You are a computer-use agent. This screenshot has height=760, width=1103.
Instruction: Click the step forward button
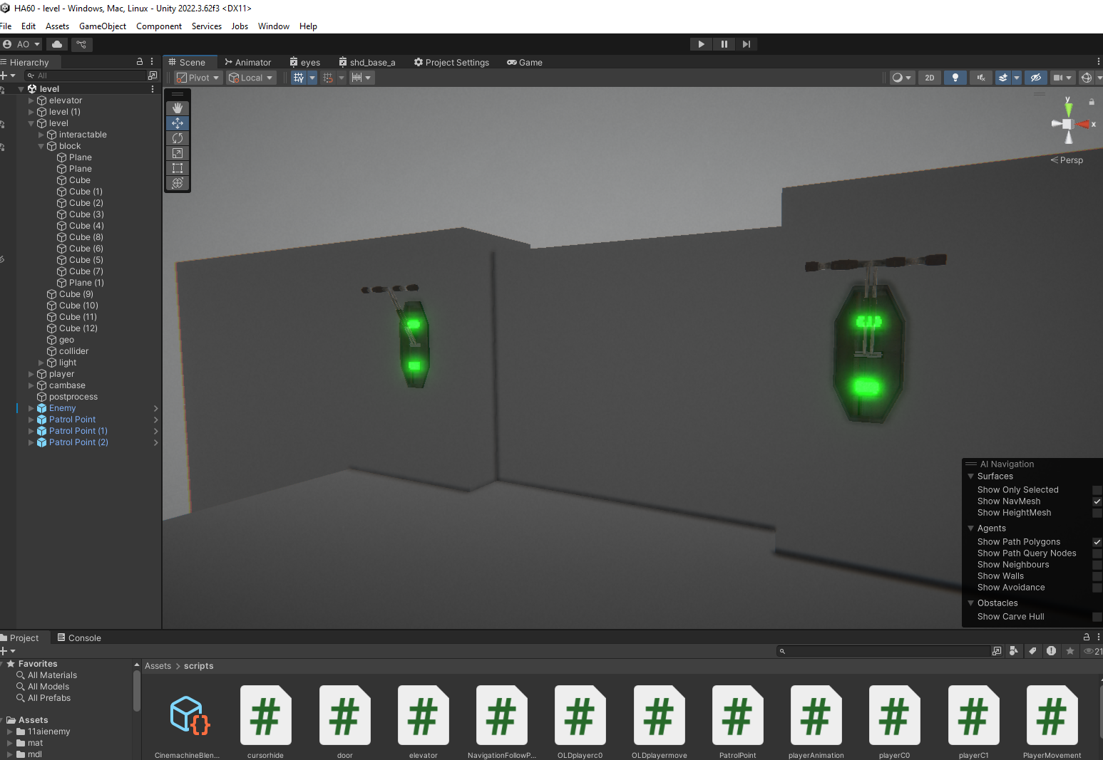[747, 44]
